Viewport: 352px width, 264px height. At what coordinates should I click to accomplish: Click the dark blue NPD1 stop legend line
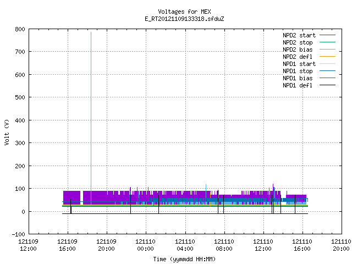click(327, 71)
